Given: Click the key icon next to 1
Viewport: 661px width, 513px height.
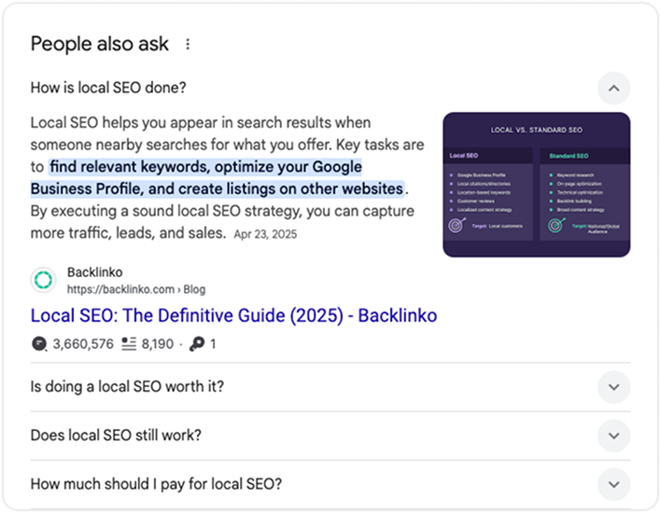Looking at the screenshot, I should click(197, 344).
